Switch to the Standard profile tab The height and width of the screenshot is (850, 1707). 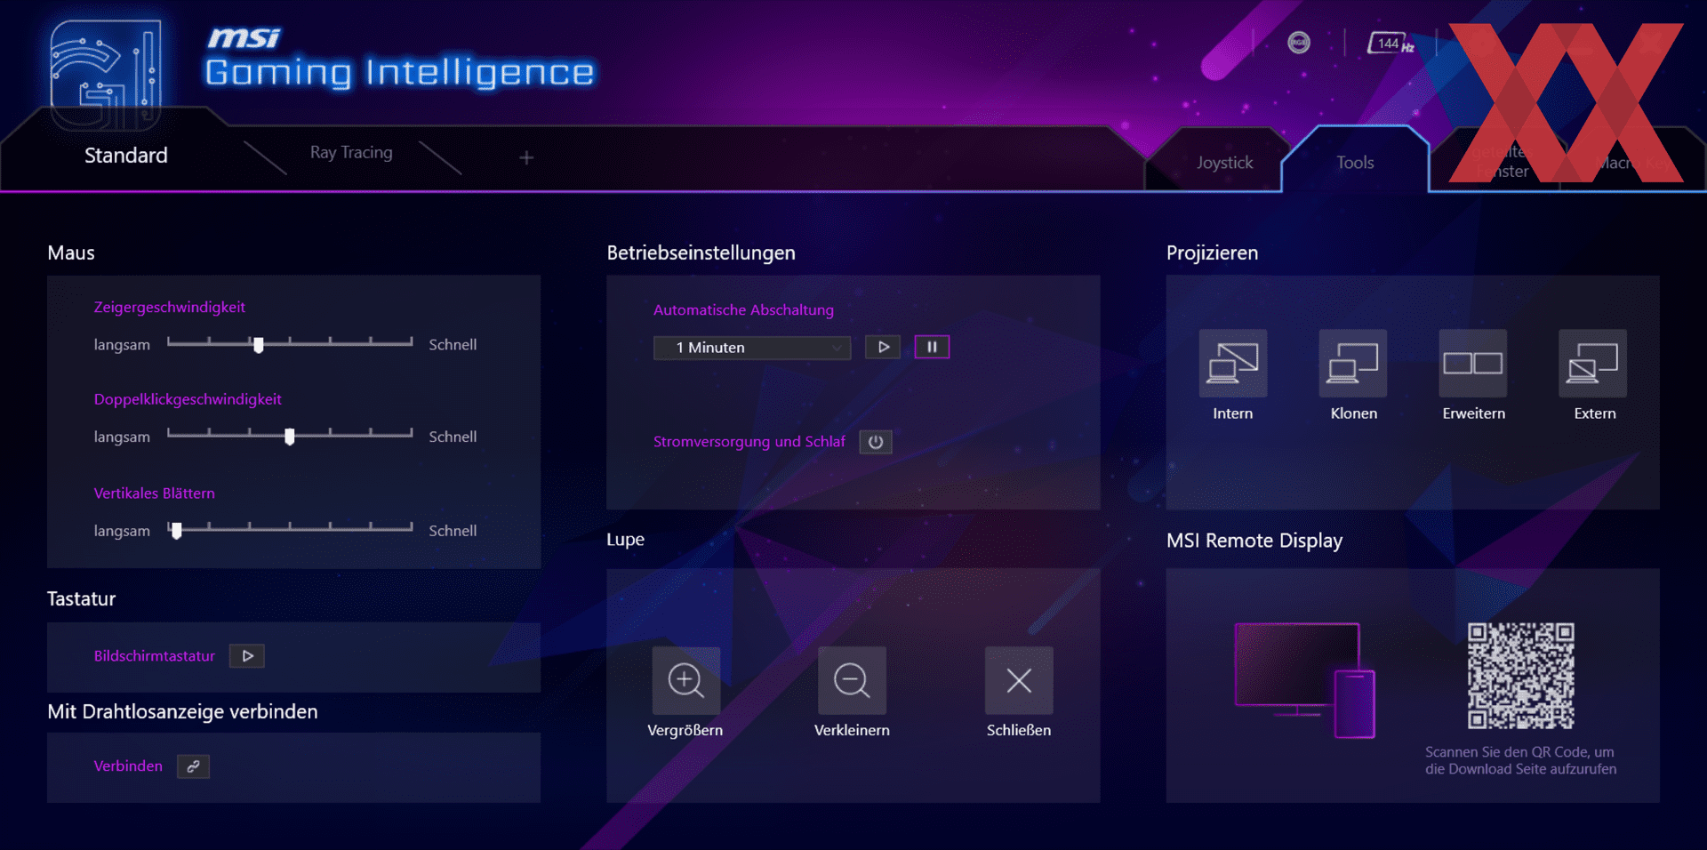(125, 156)
